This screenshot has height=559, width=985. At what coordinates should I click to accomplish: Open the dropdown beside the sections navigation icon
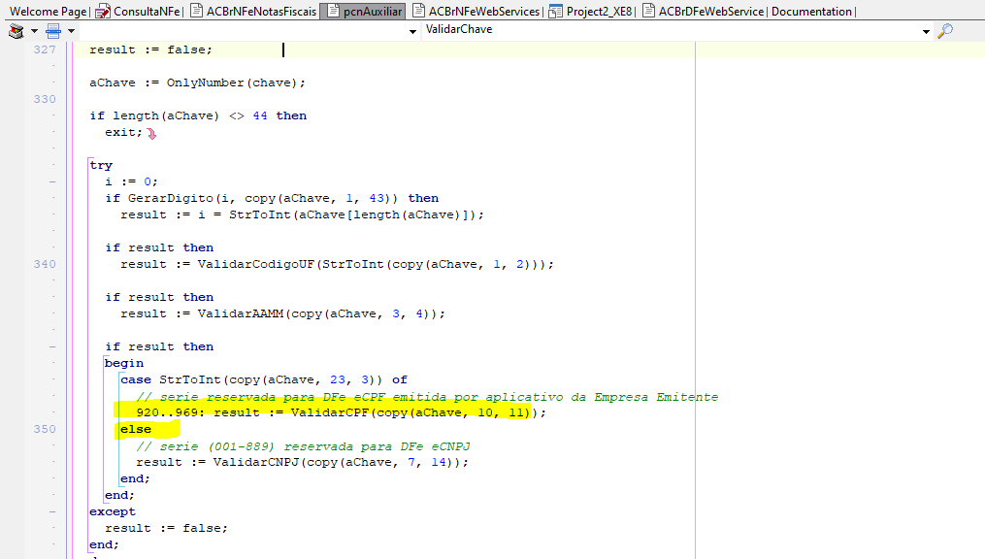click(71, 31)
